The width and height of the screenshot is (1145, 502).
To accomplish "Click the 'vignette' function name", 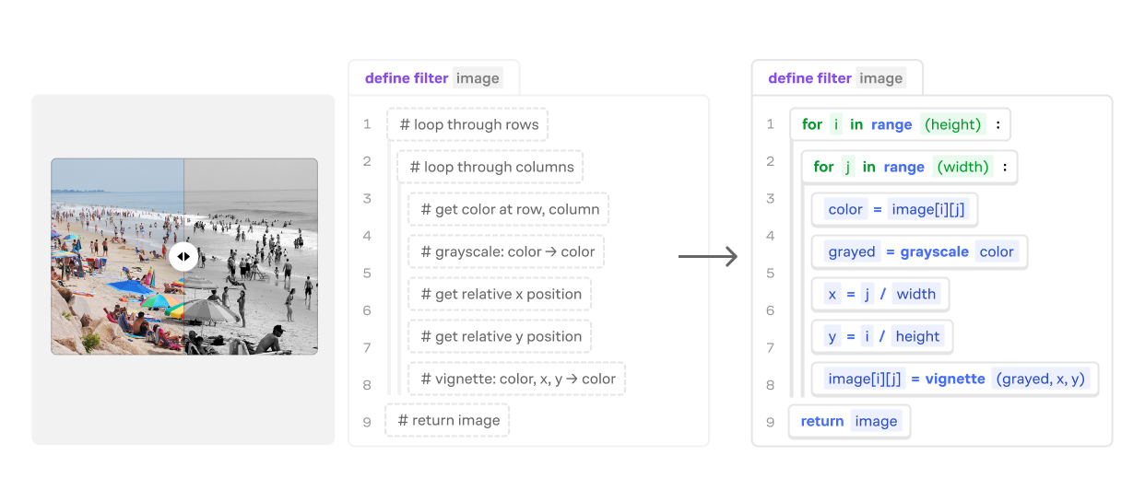I will tap(955, 379).
